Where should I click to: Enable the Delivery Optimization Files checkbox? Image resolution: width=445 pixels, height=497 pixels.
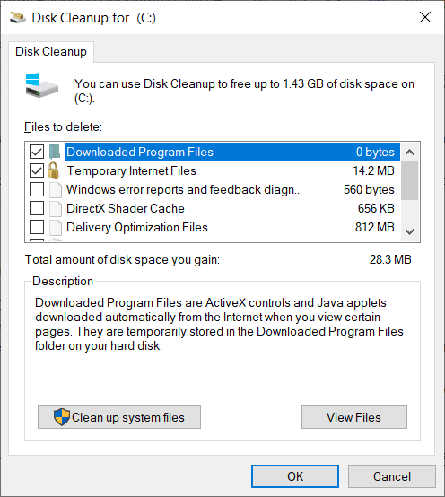point(37,227)
